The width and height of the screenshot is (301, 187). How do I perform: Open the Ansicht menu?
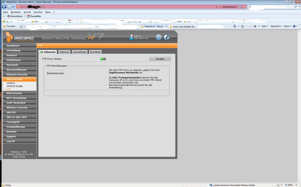pyautogui.click(x=27, y=12)
